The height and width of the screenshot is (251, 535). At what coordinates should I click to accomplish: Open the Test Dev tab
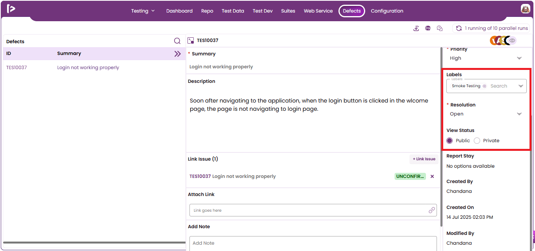click(263, 11)
